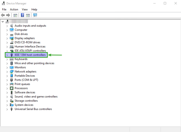Click the Show/Hide Console Tree toolbar icon
This screenshot has width=181, height=132.
tap(15, 15)
